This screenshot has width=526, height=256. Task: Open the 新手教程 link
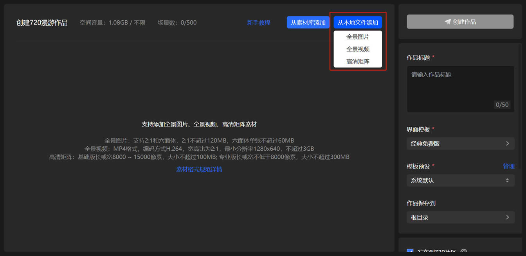tap(259, 23)
